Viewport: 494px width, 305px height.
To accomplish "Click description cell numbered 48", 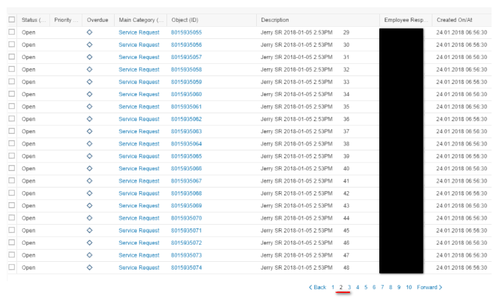I will click(x=305, y=268).
